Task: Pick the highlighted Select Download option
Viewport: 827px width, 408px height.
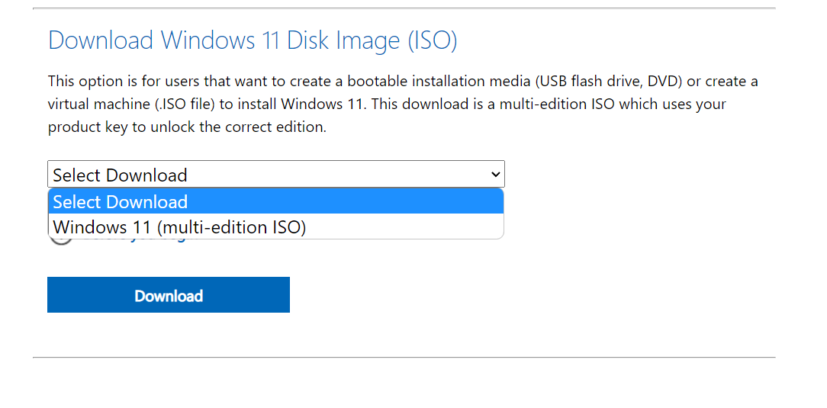Action: click(121, 202)
